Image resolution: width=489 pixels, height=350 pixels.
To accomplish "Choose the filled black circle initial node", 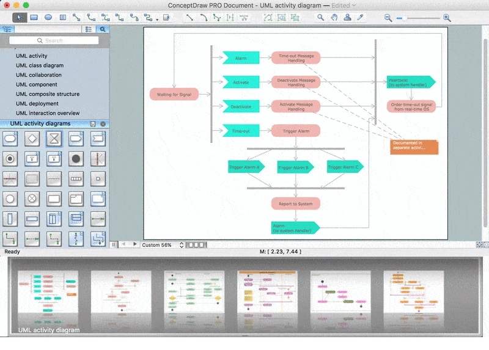I will coord(76,159).
